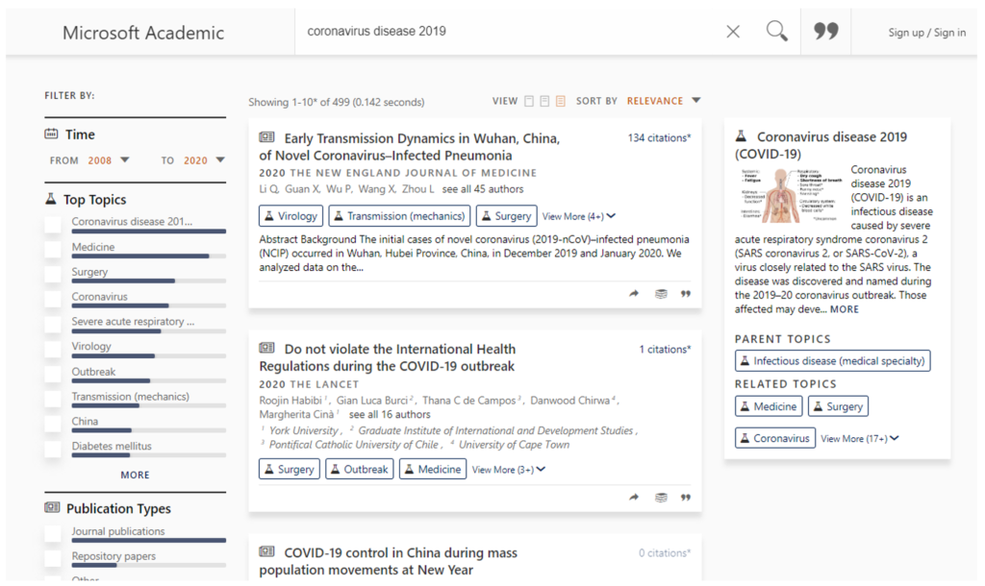Image resolution: width=985 pixels, height=586 pixels.
Task: Clear the search query with the X
Action: pyautogui.click(x=733, y=31)
